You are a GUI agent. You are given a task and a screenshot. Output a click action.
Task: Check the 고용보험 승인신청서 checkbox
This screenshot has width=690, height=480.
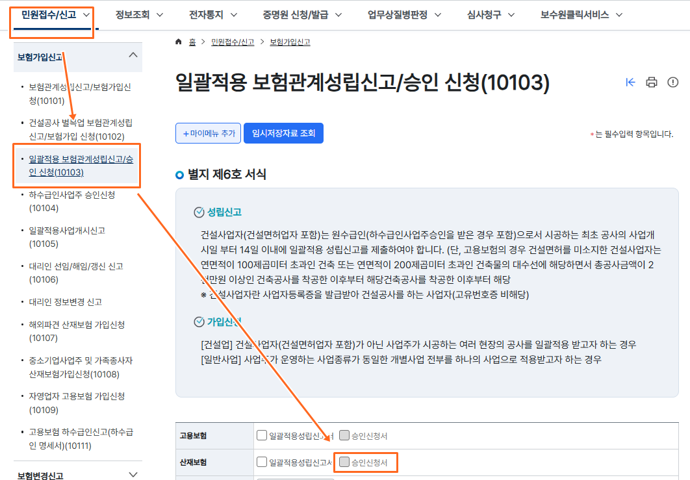click(344, 436)
